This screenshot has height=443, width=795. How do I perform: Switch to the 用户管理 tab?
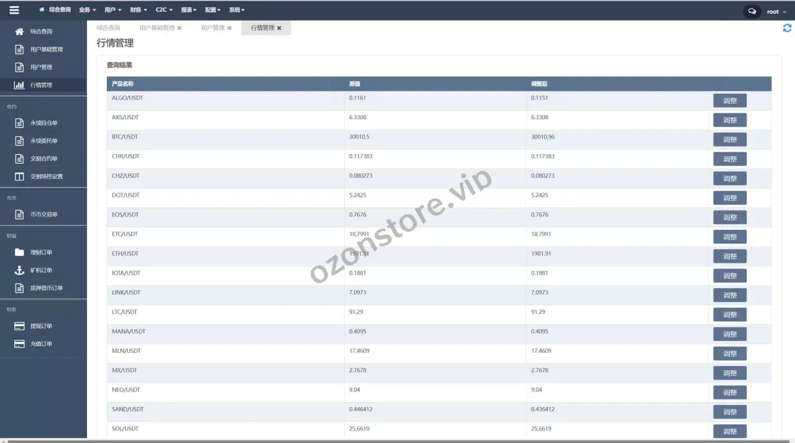[x=212, y=28]
